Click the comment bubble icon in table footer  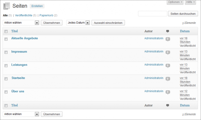point(167,105)
